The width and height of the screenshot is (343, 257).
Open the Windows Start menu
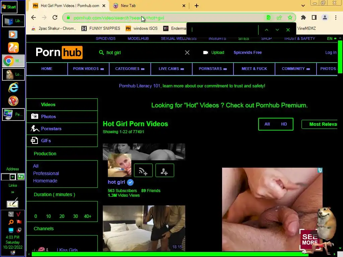pyautogui.click(x=9, y=7)
